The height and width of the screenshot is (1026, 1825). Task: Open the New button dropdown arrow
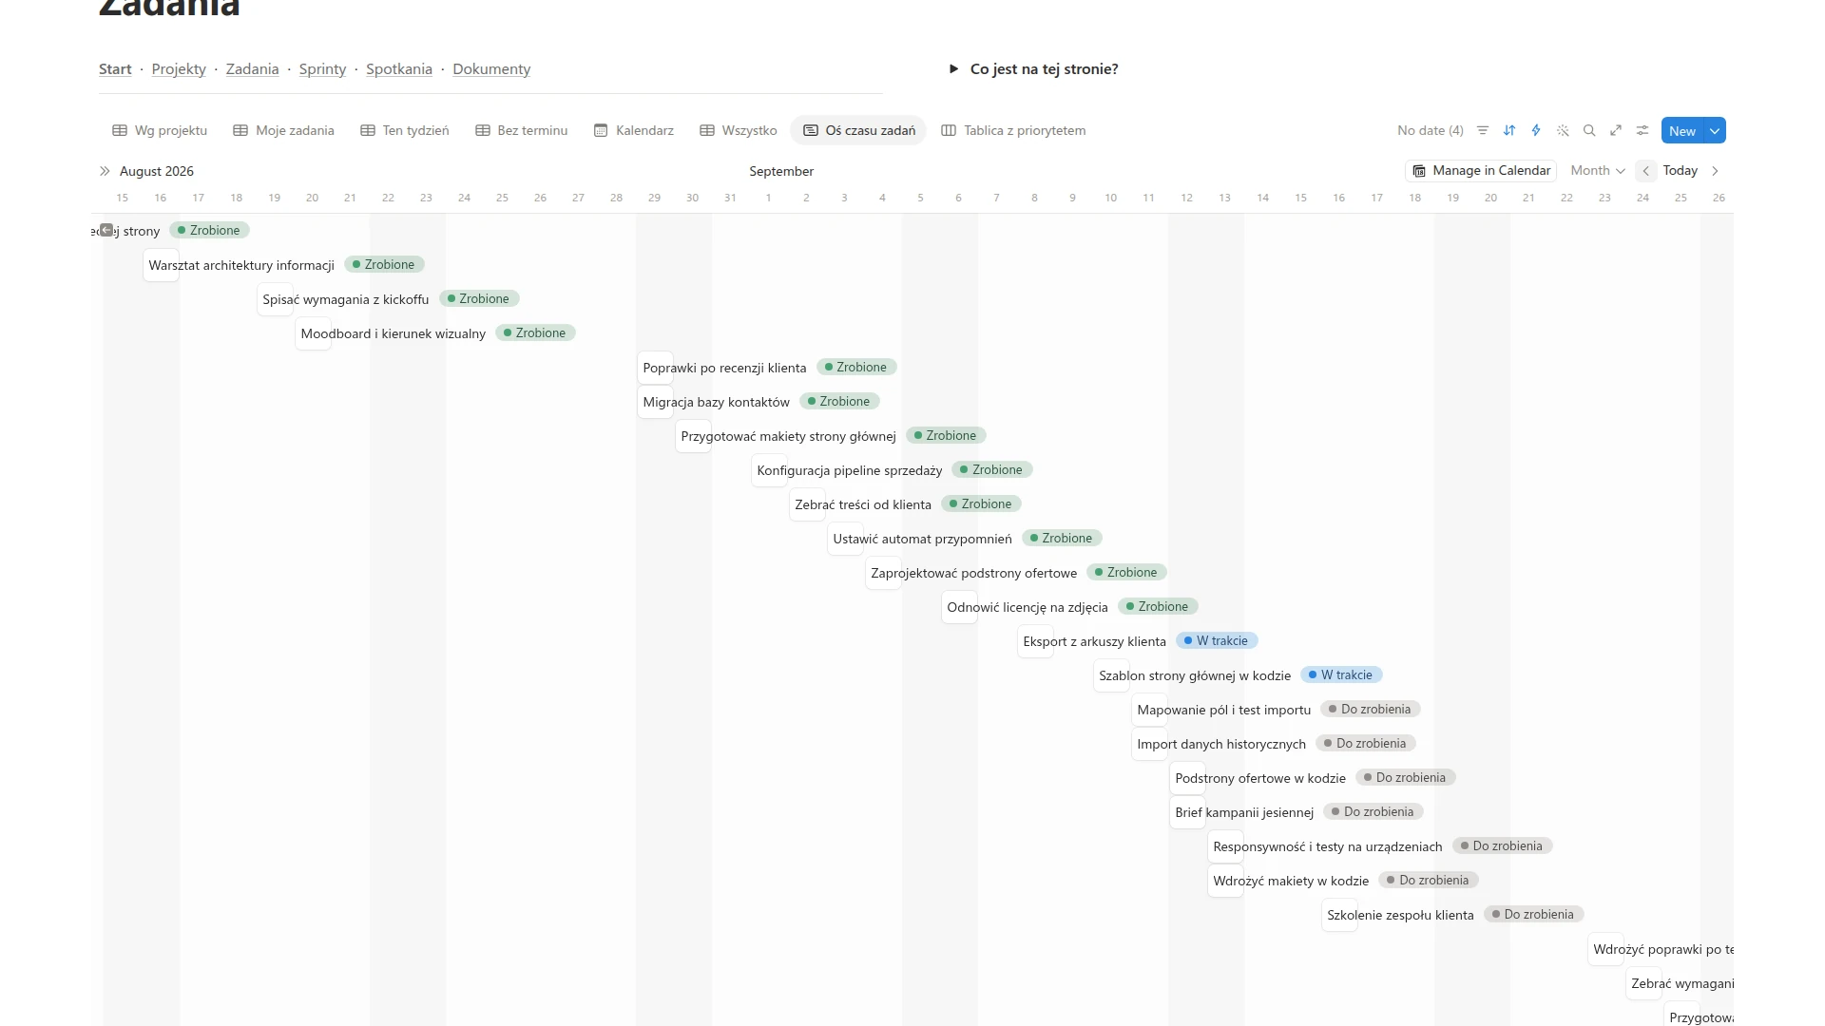[x=1715, y=131]
